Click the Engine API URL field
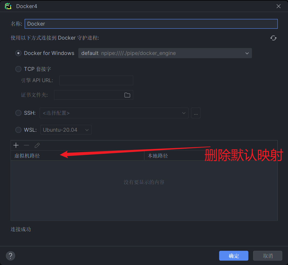 coord(96,80)
